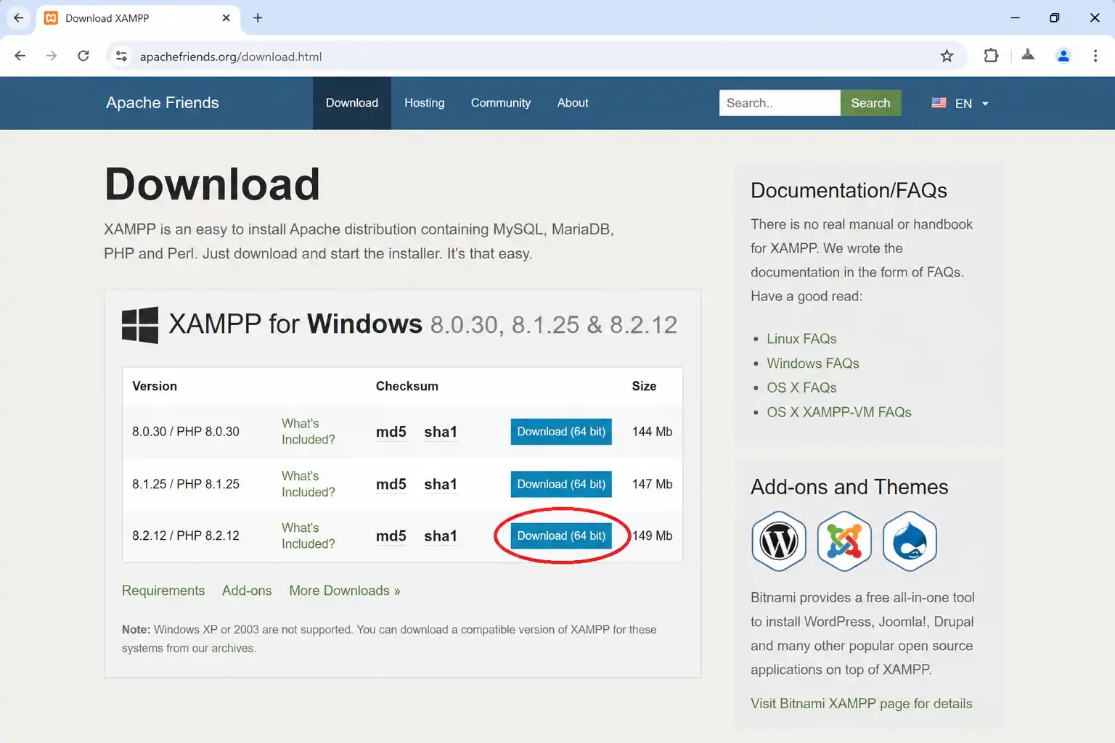Download 8.0.30 / PHP 8.0.30 (64 bit)
Image resolution: width=1115 pixels, height=743 pixels.
[561, 432]
